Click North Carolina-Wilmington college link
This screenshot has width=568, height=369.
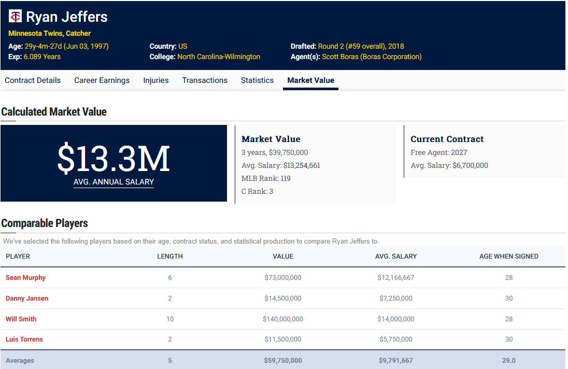(219, 57)
